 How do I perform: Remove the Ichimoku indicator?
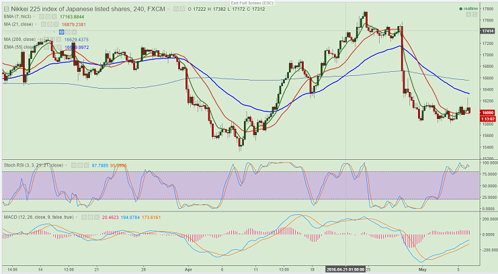click(x=74, y=32)
